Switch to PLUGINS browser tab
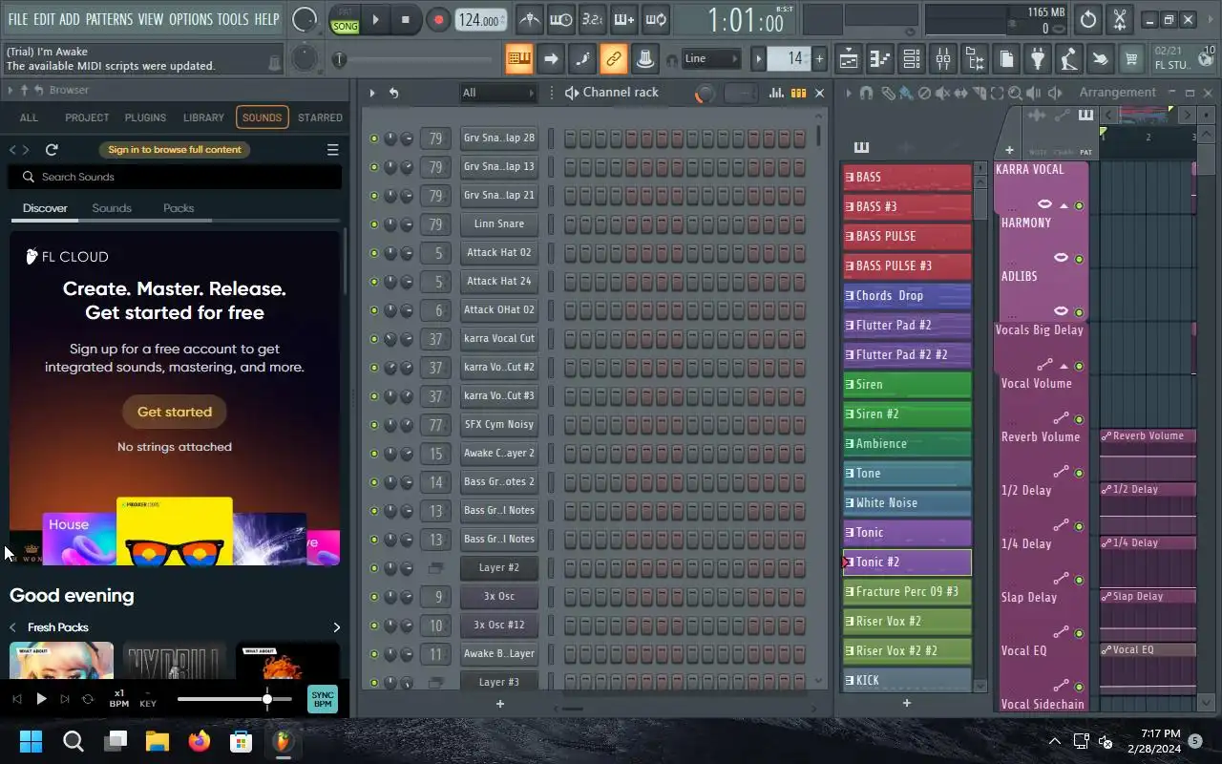The image size is (1222, 764). click(x=145, y=117)
